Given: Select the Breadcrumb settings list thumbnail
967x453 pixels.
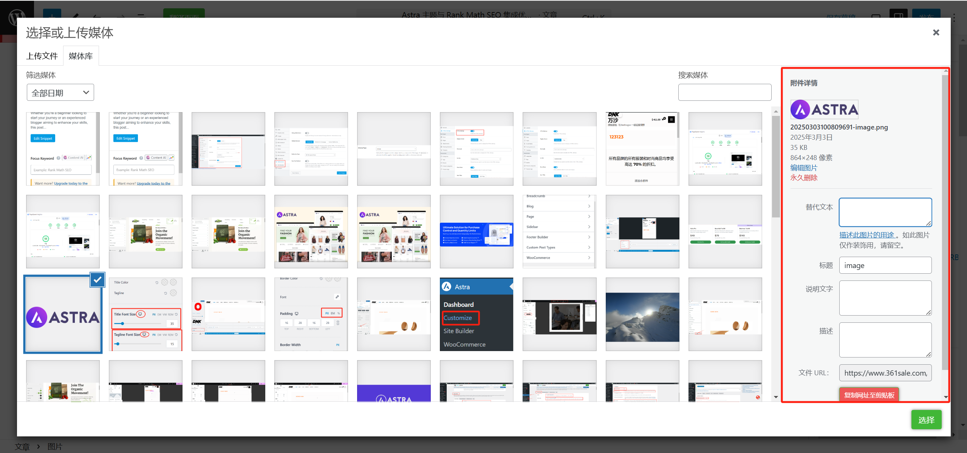Looking at the screenshot, I should point(559,231).
